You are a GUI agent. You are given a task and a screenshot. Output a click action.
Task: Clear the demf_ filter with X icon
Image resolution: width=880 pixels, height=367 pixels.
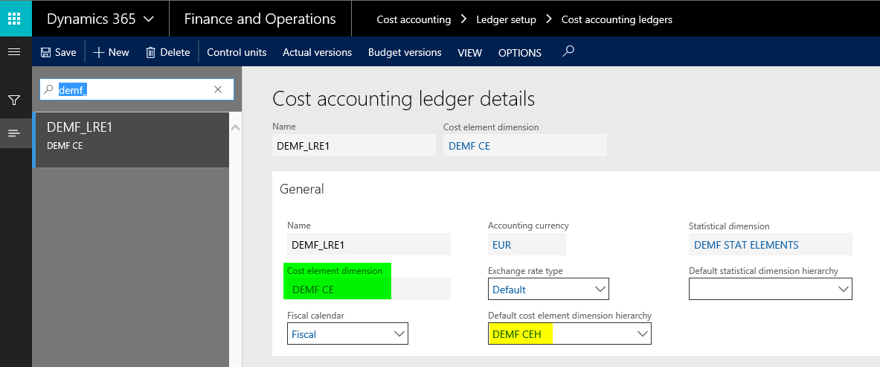[x=218, y=89]
